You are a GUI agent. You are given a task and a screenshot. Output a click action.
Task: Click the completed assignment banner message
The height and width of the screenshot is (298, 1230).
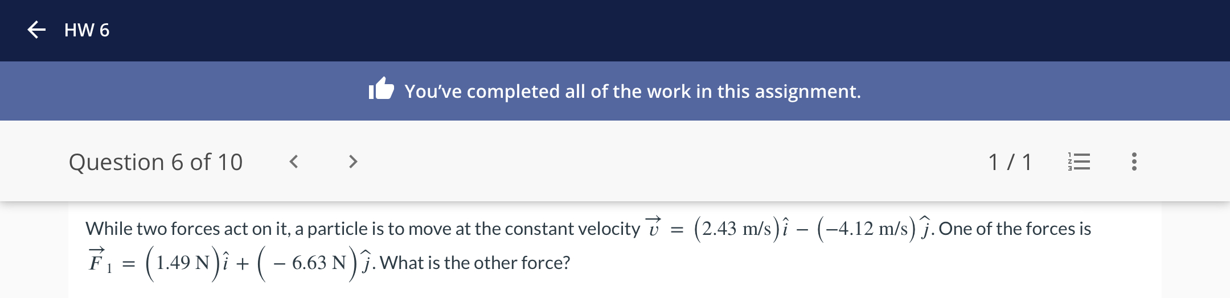633,91
